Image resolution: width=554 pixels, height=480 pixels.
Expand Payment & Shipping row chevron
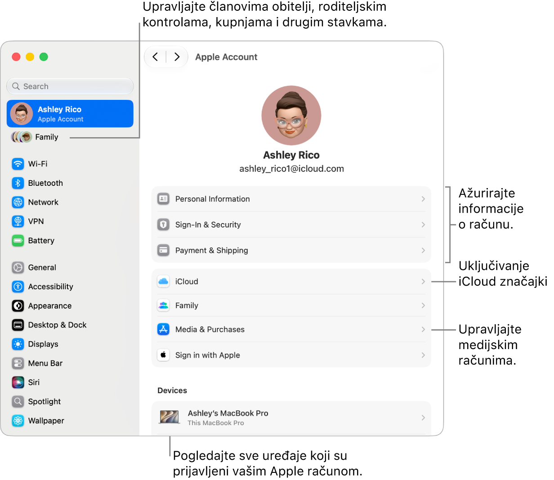(x=423, y=250)
